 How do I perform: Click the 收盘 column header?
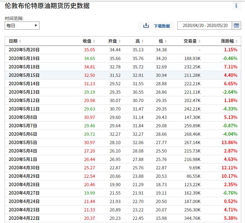coord(87,41)
